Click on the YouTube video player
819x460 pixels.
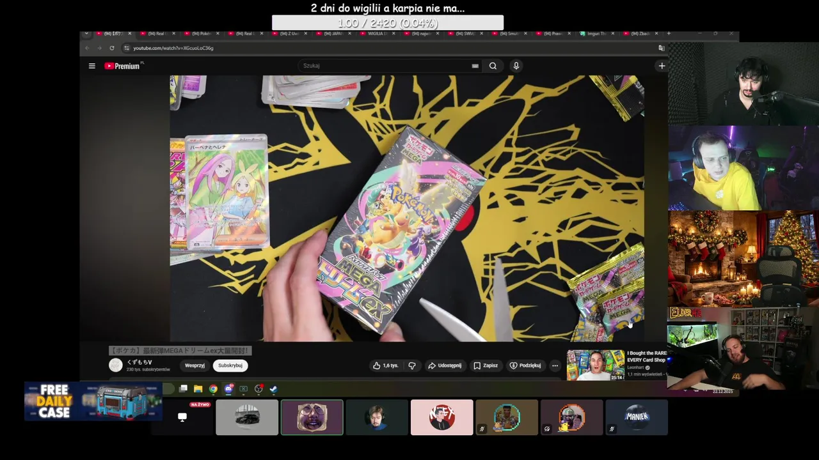(x=407, y=208)
